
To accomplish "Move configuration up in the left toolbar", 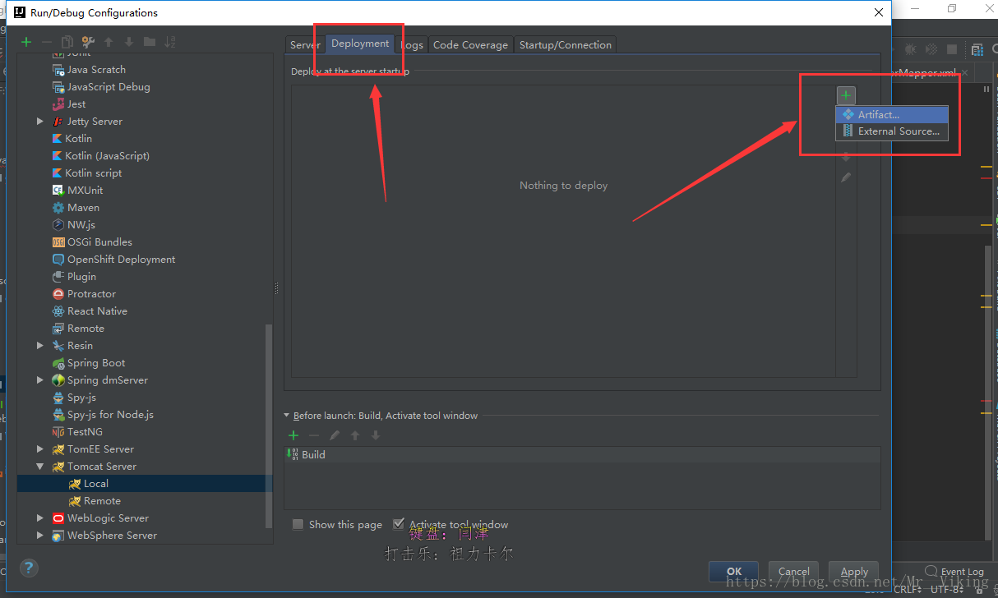I will coord(109,42).
